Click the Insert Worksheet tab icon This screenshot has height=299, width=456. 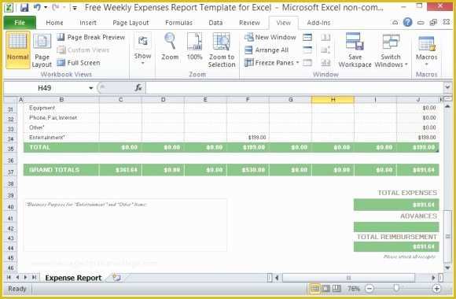pyautogui.click(x=116, y=278)
